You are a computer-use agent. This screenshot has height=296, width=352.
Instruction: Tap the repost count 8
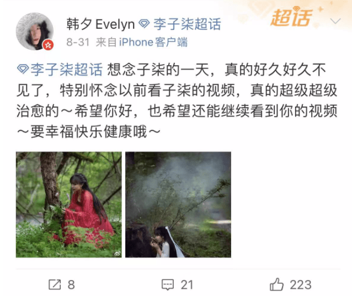click(71, 285)
